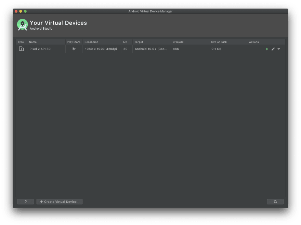Screen dimensions: 301x225
Task: Click the Play Store icon in device row
Action: [x=74, y=49]
